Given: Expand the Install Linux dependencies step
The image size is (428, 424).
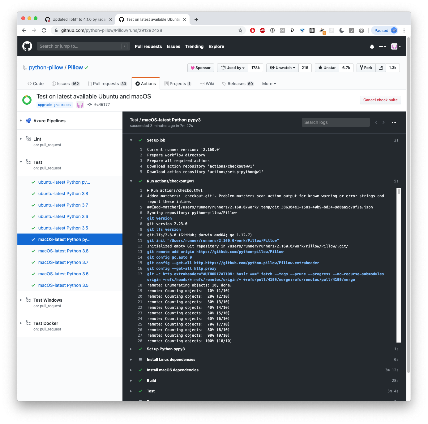Looking at the screenshot, I should pos(131,360).
